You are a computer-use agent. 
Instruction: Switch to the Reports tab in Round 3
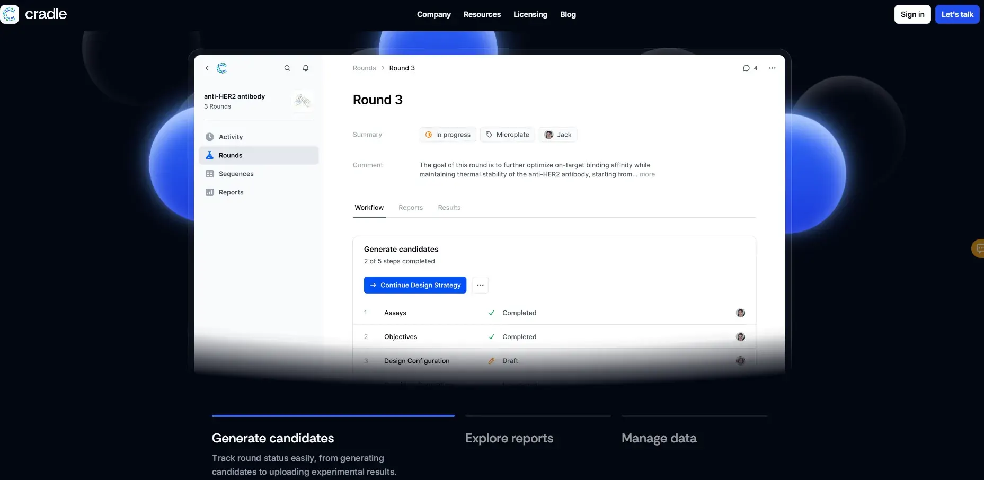click(x=411, y=208)
